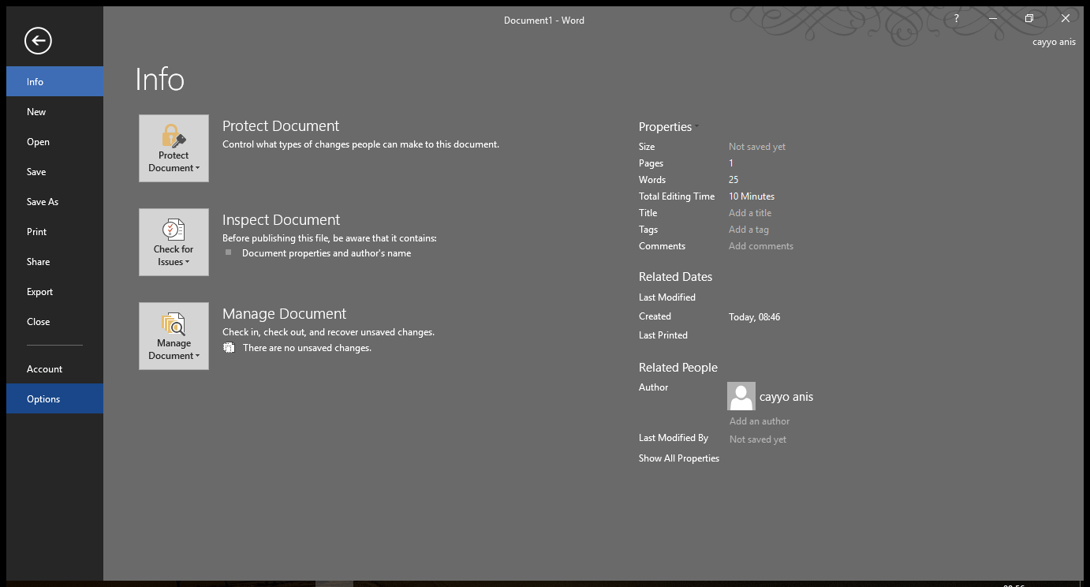Click the Add comments field
This screenshot has height=587, width=1090.
(x=761, y=246)
